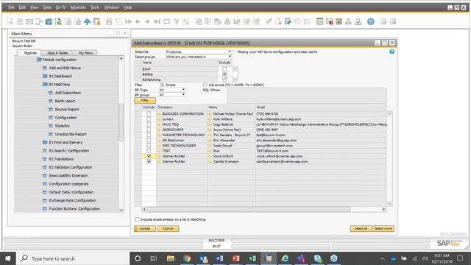Viewport: 471px width, 265px height.
Task: Click the blue round help toolbar icon
Action: [371, 21]
